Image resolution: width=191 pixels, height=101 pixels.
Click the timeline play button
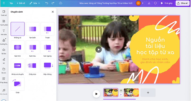point(96,94)
